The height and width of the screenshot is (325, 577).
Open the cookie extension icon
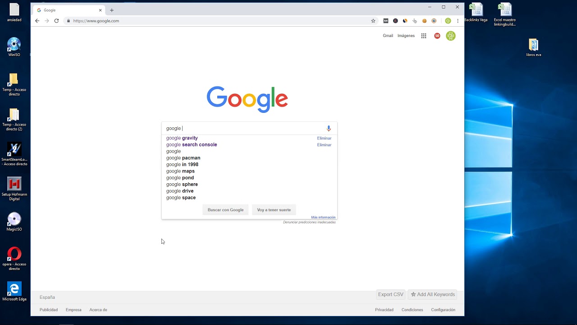(x=424, y=21)
